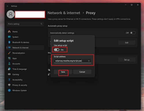Open Personalization settings
The height and width of the screenshot is (111, 144).
[25, 53]
